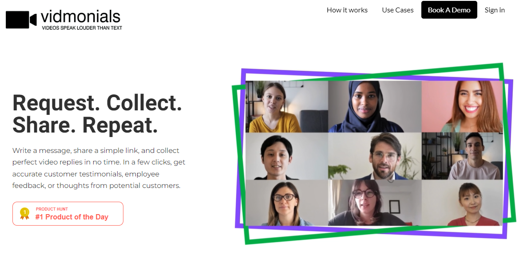Open the How it works page

[x=347, y=10]
